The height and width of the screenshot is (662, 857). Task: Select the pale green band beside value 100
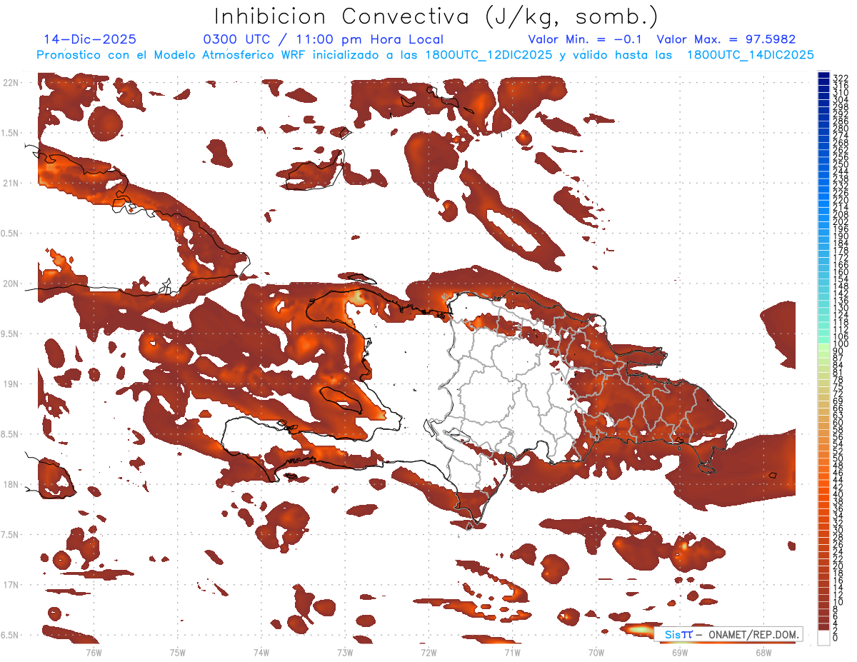824,347
